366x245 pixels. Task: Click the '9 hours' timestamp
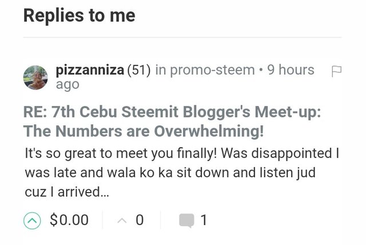click(x=291, y=70)
